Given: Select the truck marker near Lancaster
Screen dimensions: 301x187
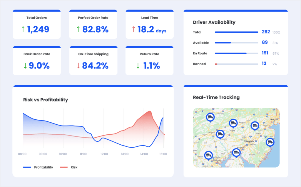Looking at the screenshot, I should click(x=220, y=134).
